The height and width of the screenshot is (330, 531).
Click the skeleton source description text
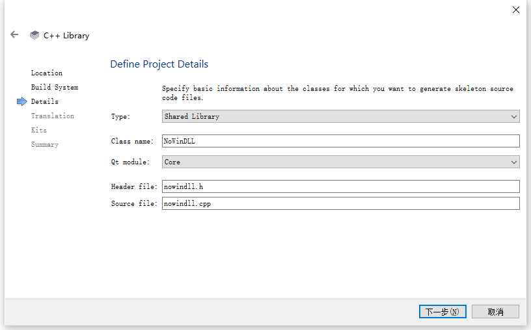click(x=337, y=93)
